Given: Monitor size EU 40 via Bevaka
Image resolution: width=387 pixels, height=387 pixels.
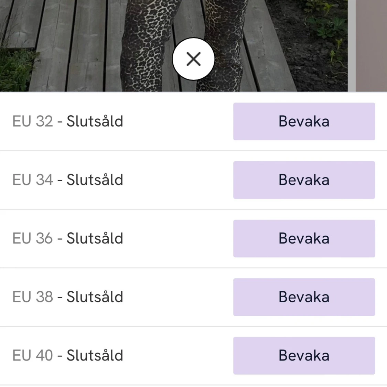Looking at the screenshot, I should tap(304, 355).
